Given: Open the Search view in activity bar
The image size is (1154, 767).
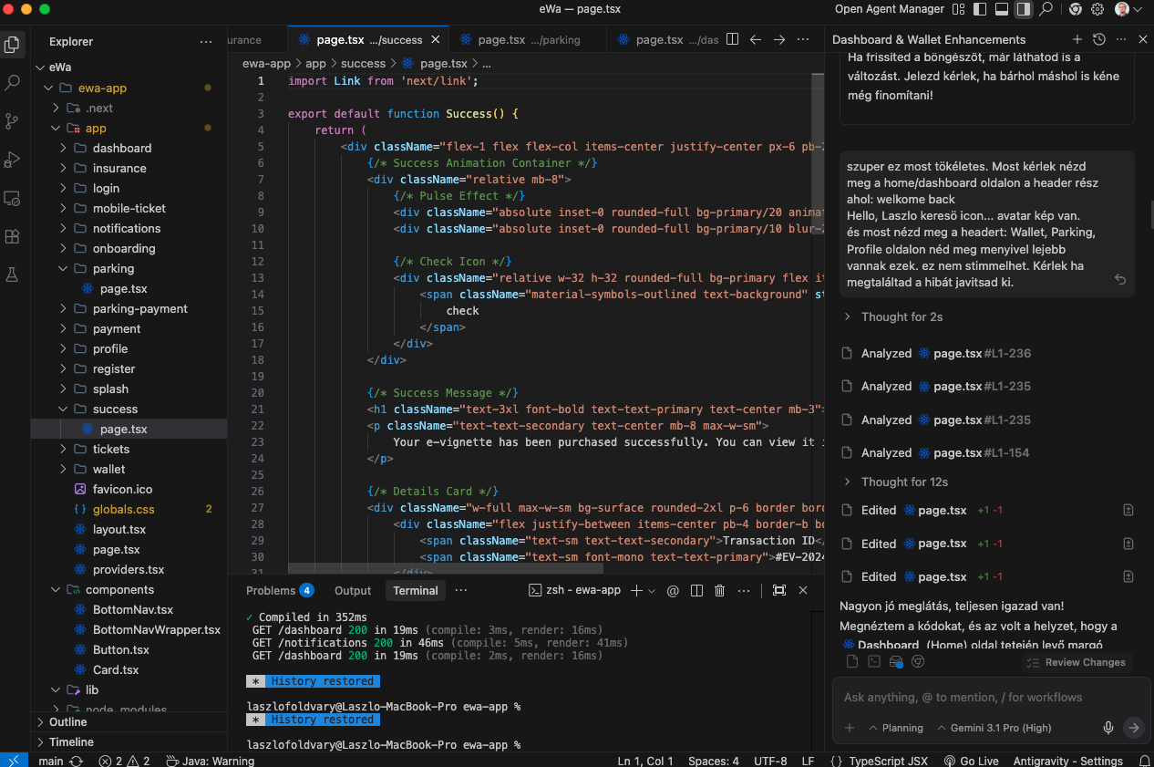Looking at the screenshot, I should click(13, 83).
